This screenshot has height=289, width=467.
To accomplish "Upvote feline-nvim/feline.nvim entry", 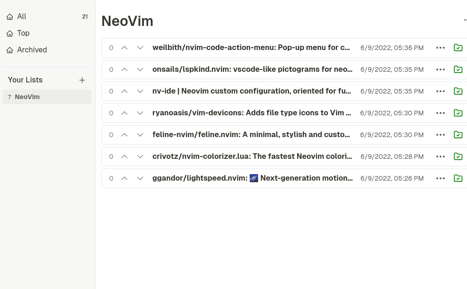I will tap(124, 135).
